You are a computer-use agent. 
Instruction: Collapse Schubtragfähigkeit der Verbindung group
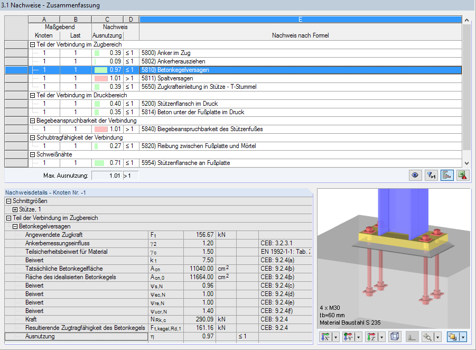point(32,138)
